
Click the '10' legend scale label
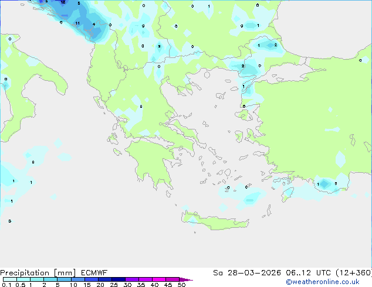click(73, 285)
